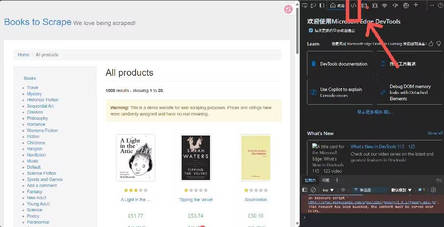
Task: Dock the drawer icon at console right
Action: (x=439, y=181)
